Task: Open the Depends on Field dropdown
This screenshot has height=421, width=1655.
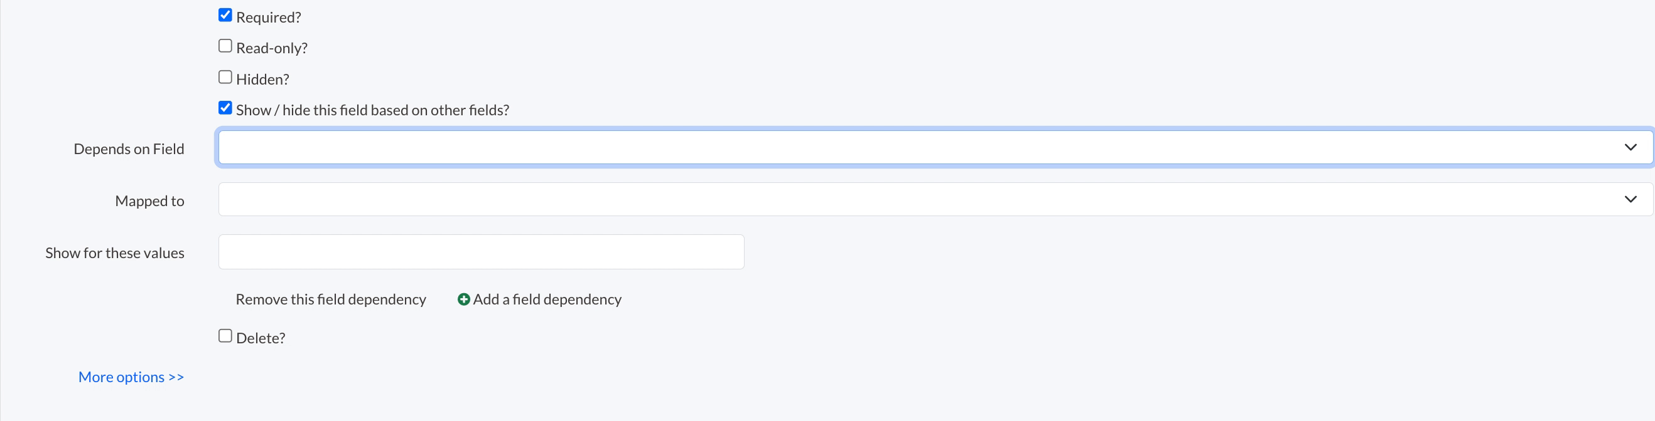Action: click(900, 147)
